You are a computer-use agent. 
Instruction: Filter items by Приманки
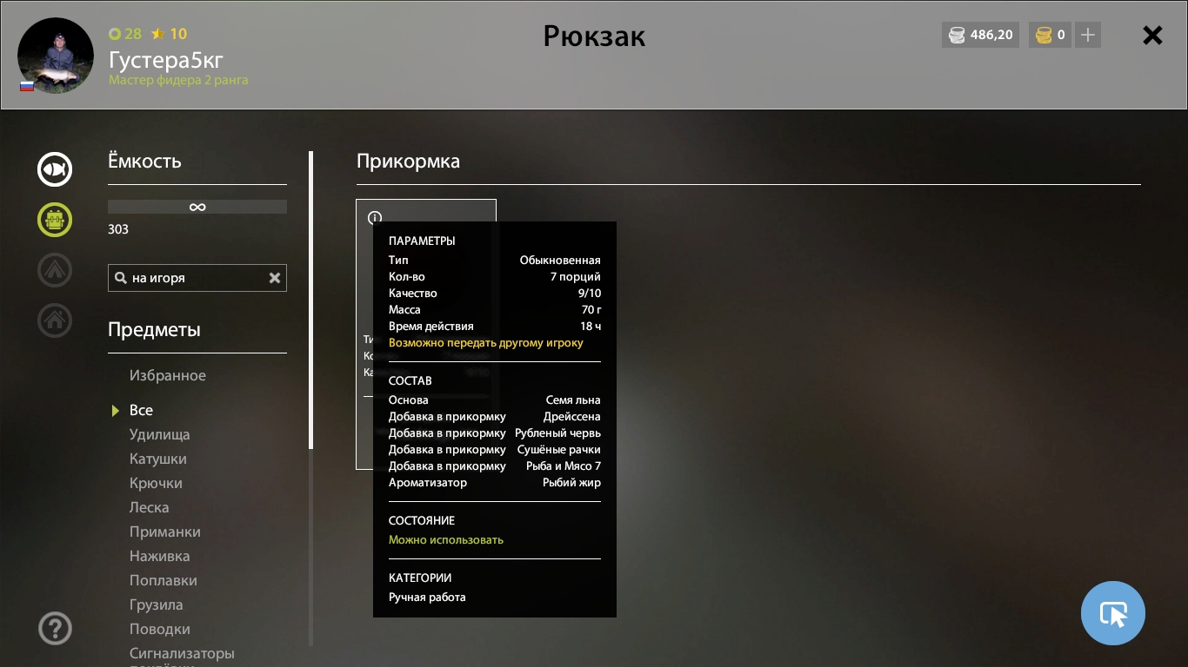point(165,532)
